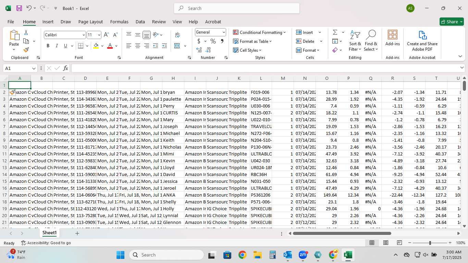Screen dimensions: 468x263
Task: Click the Copy icon in Clipboard group
Action: (x=26, y=41)
